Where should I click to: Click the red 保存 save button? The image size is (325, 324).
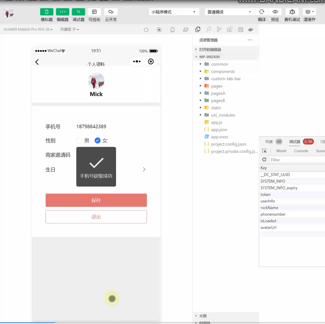point(96,200)
